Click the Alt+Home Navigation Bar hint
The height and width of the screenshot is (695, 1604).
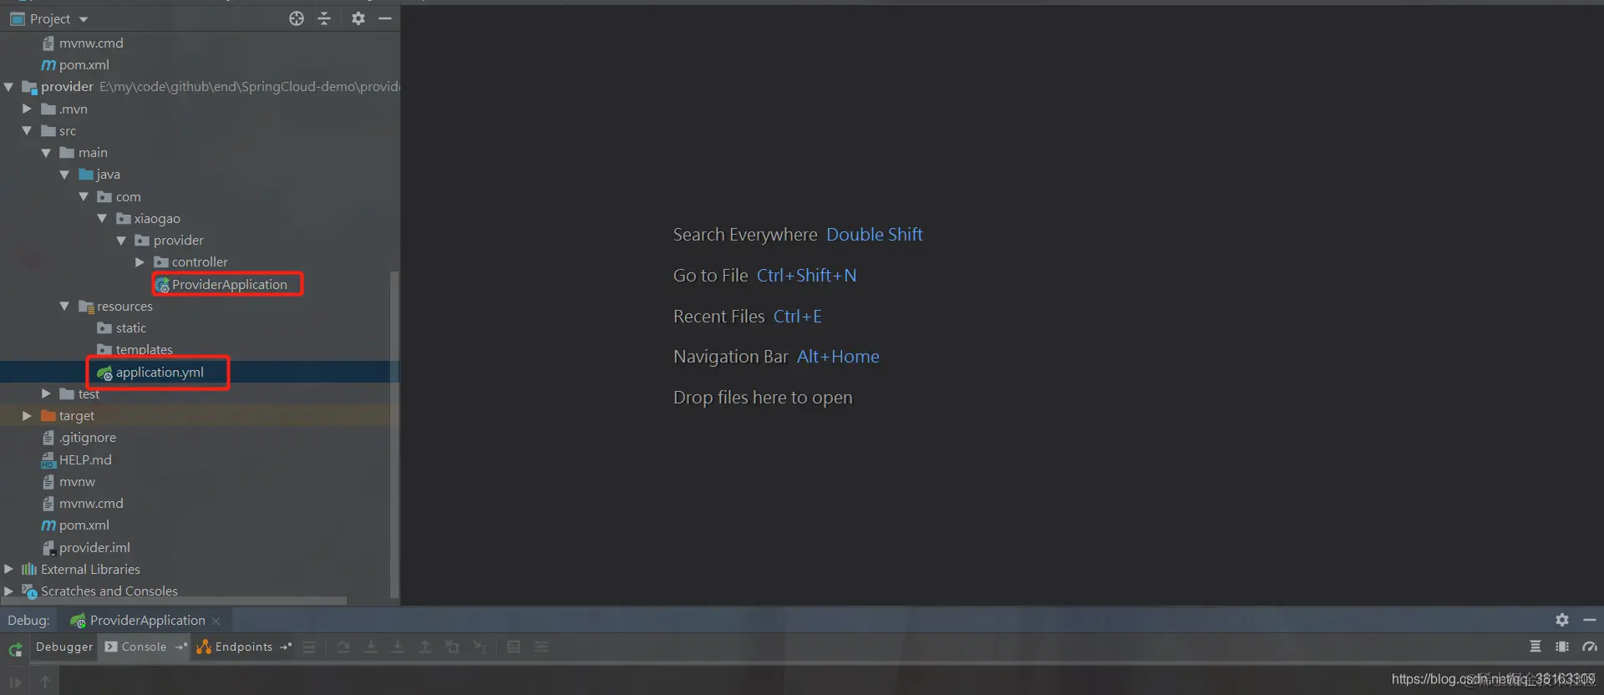(838, 357)
